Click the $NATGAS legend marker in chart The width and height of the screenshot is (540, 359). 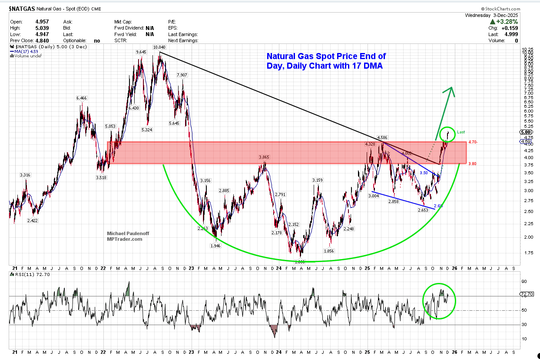tap(12, 47)
